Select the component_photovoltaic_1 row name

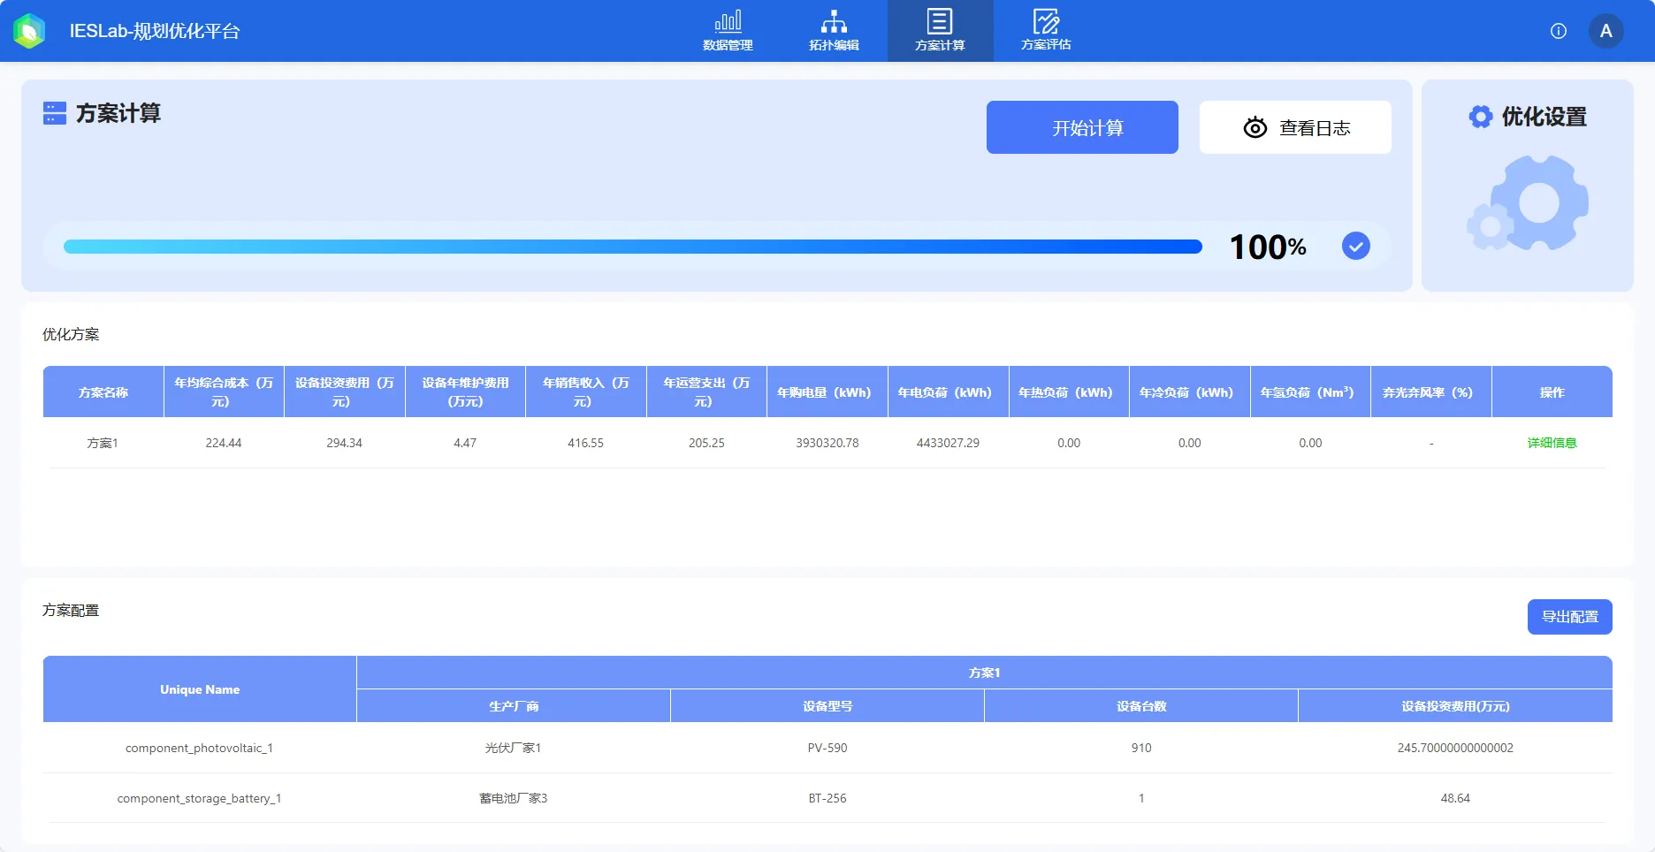coord(199,748)
